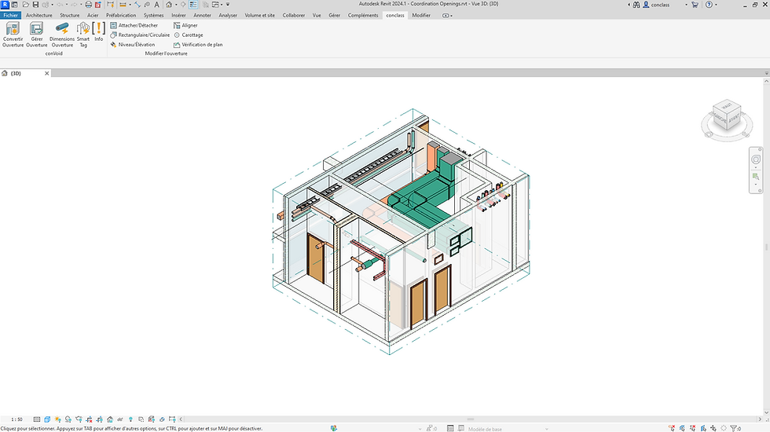Click the Convertir Ouverture tool

tap(13, 35)
